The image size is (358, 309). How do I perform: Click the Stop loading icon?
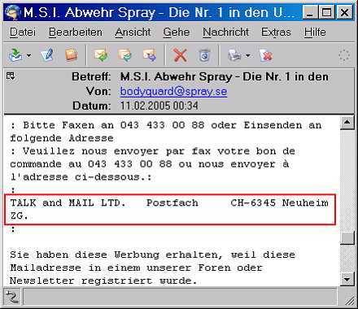(x=266, y=55)
